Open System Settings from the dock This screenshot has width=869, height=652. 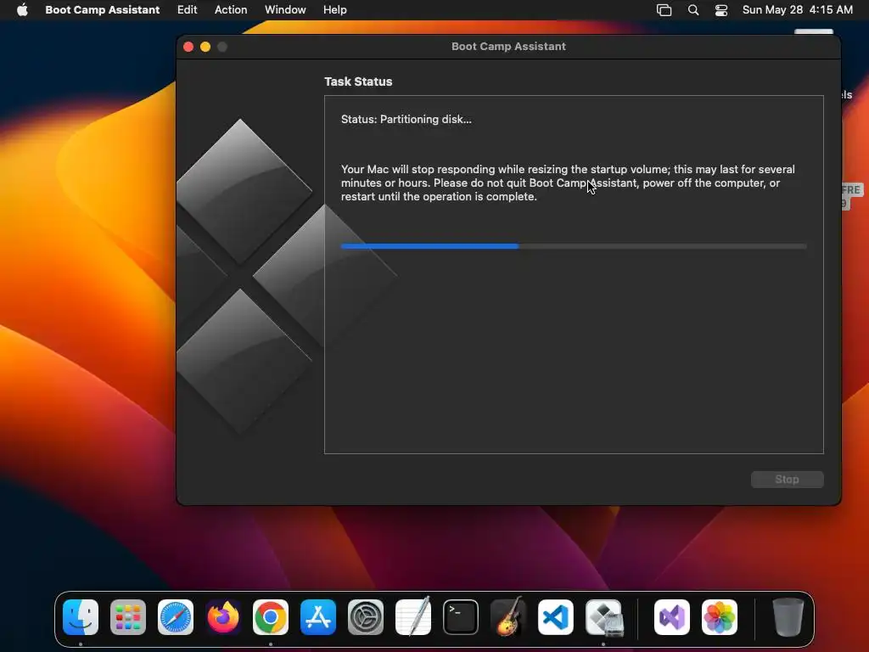(366, 617)
